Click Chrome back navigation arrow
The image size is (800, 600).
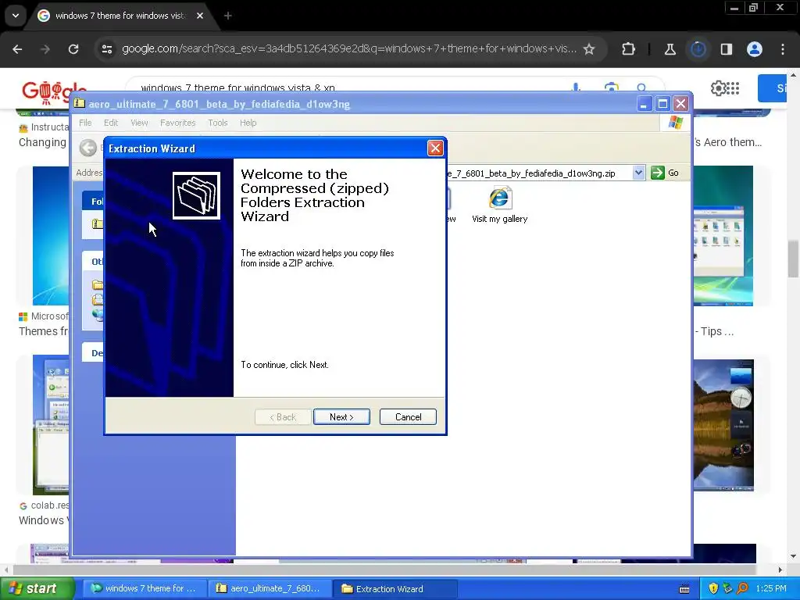tap(17, 49)
